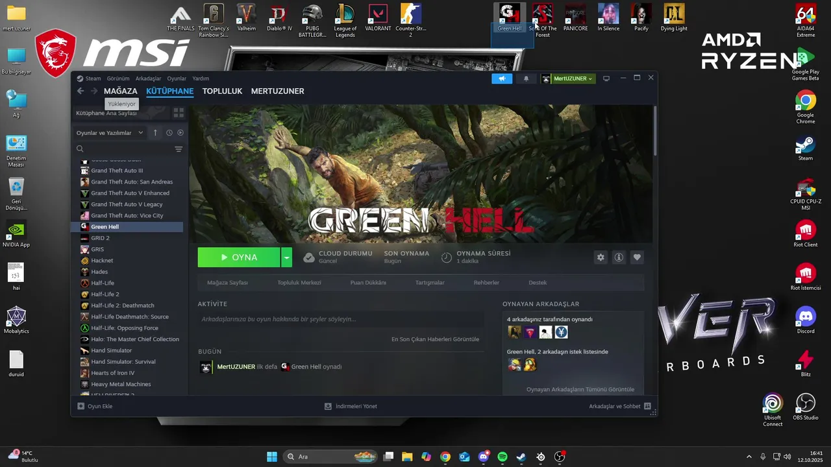This screenshot has height=467, width=831.
Task: Click Oyun Ekle at bottom left
Action: pyautogui.click(x=95, y=406)
